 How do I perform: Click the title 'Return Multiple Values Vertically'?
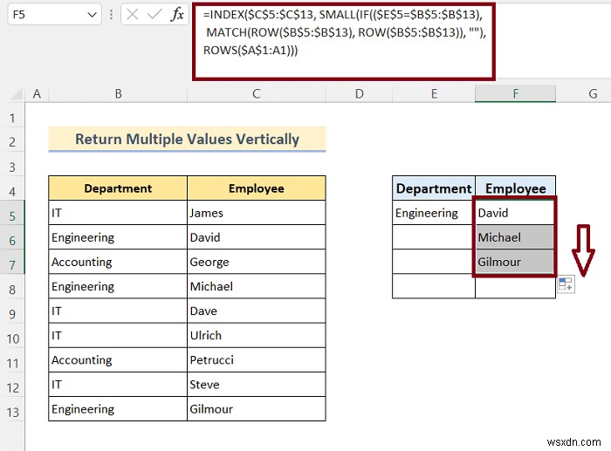pos(187,139)
